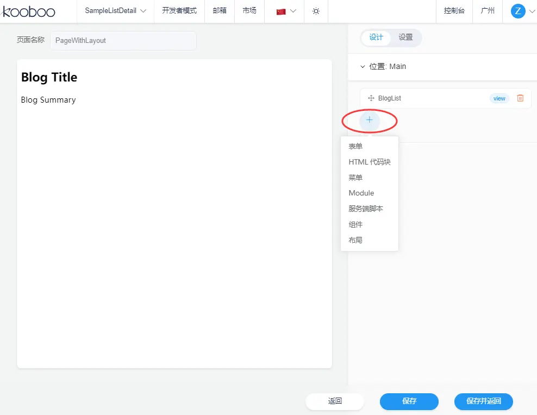
Task: Choose HTML 代码块 from the menu
Action: coord(370,162)
